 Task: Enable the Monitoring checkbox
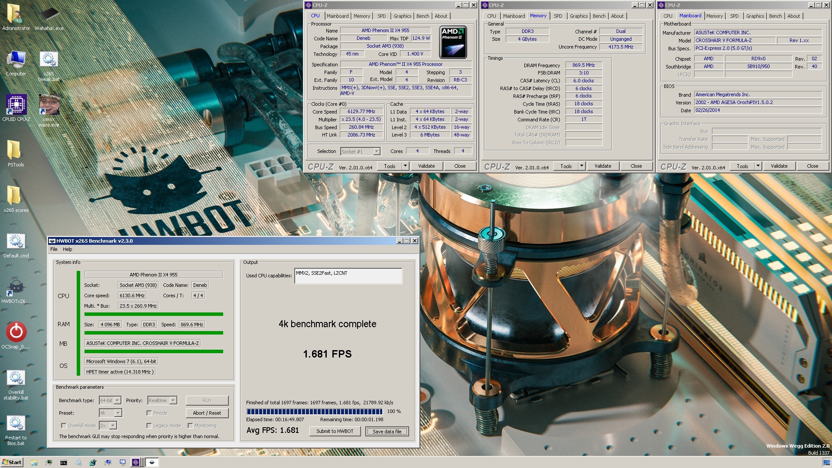click(x=190, y=426)
